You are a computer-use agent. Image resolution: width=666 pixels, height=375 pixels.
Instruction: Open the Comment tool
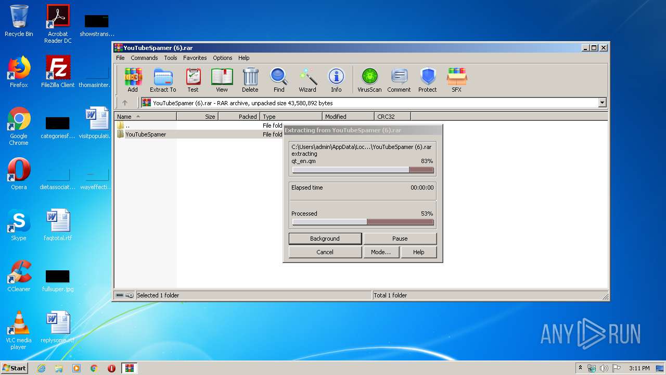pos(399,80)
